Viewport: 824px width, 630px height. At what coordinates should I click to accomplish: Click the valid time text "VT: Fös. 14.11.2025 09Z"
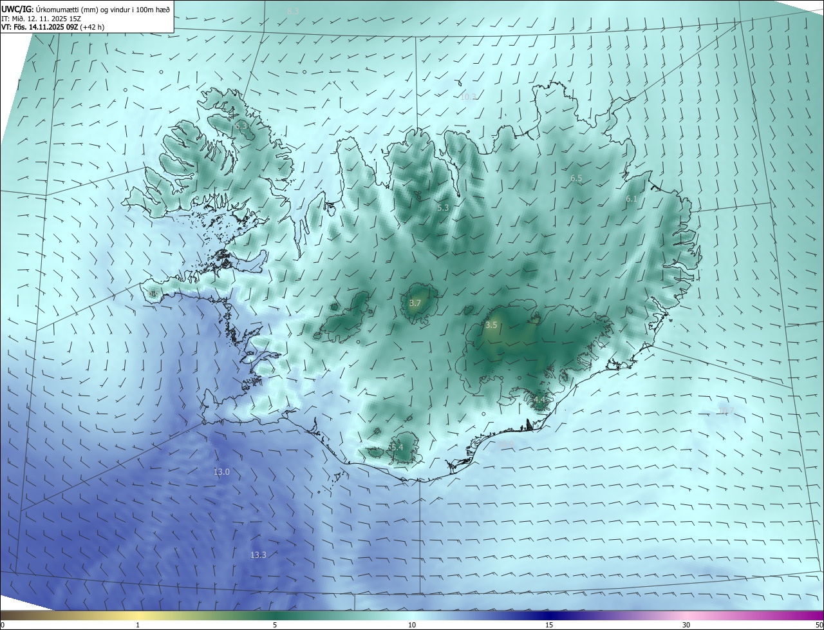click(39, 27)
